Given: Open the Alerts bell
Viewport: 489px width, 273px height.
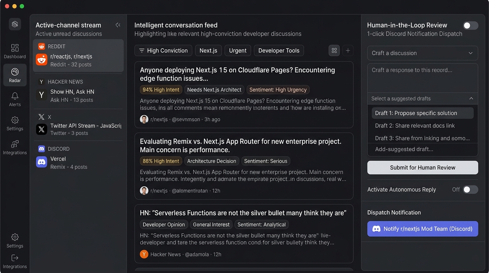Looking at the screenshot, I should coord(15,100).
